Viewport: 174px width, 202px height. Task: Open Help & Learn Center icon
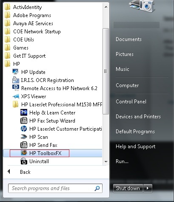(x=24, y=113)
